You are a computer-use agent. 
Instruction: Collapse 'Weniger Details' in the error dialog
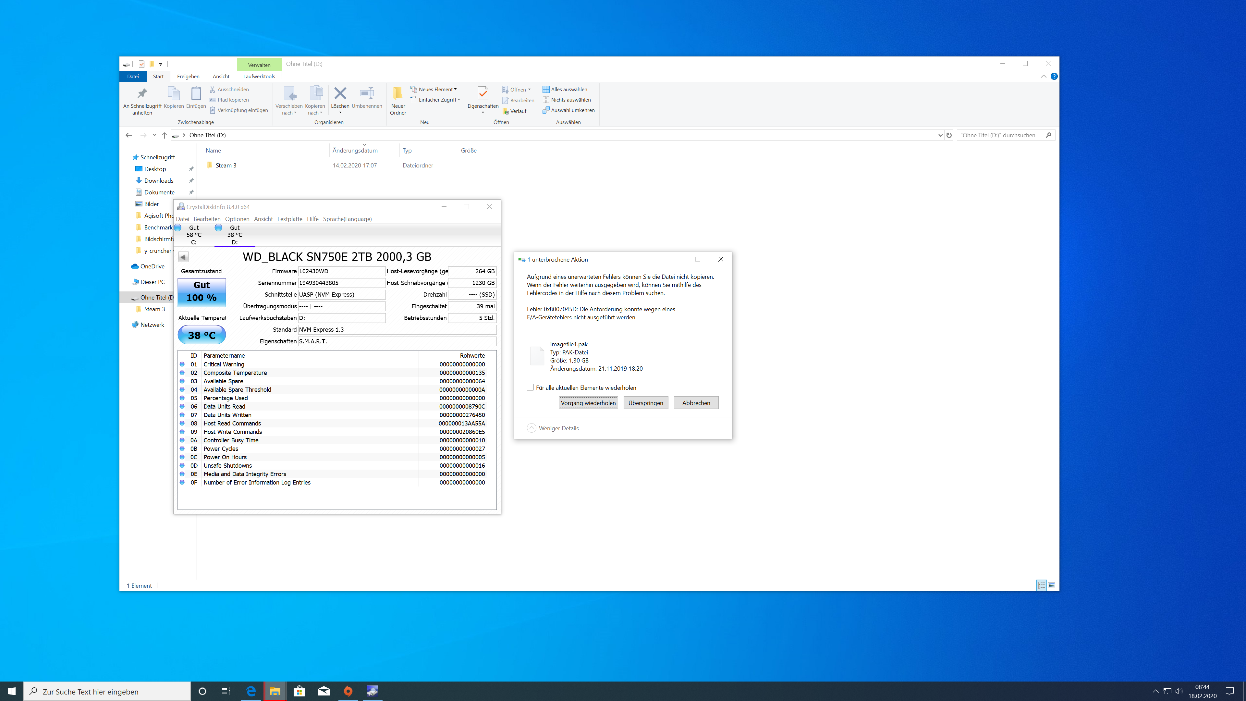[532, 428]
